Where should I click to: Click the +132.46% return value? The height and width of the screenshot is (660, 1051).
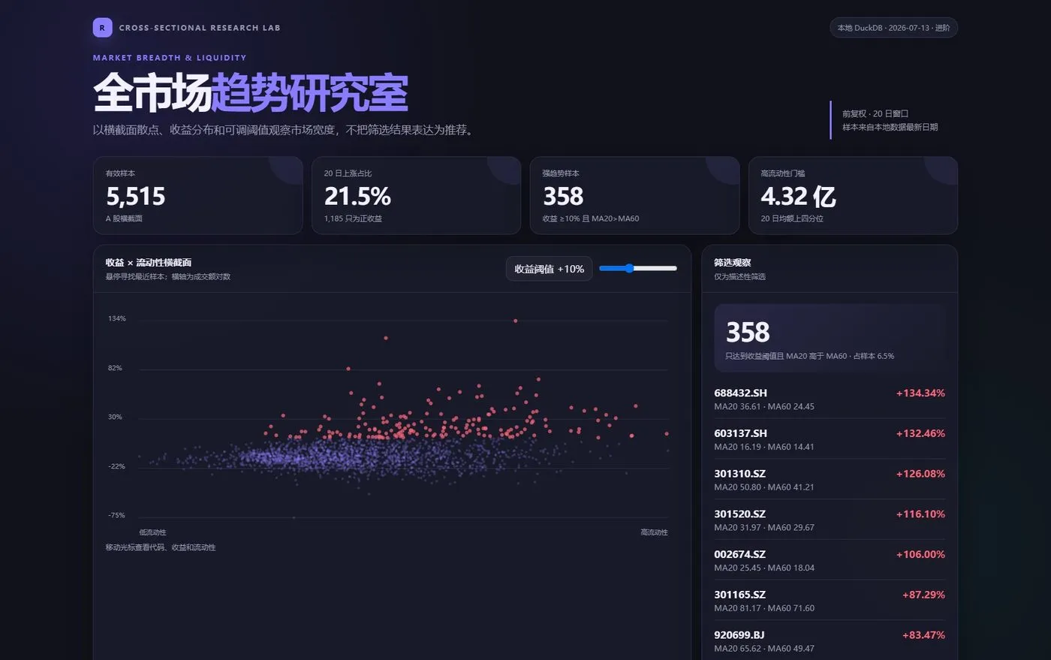(x=920, y=433)
